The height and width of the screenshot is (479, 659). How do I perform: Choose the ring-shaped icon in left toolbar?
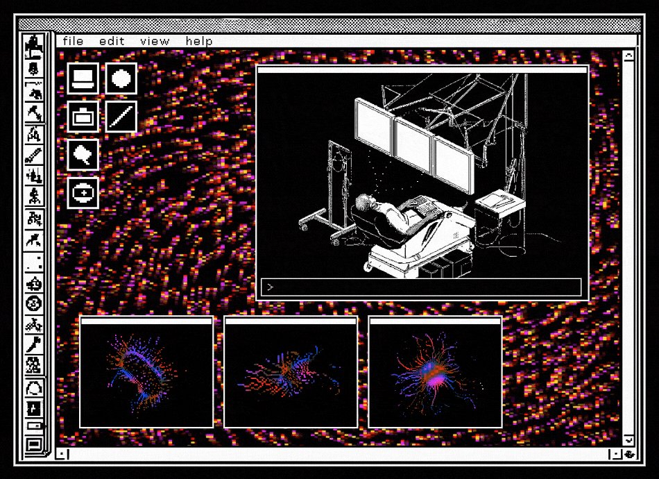pos(33,388)
